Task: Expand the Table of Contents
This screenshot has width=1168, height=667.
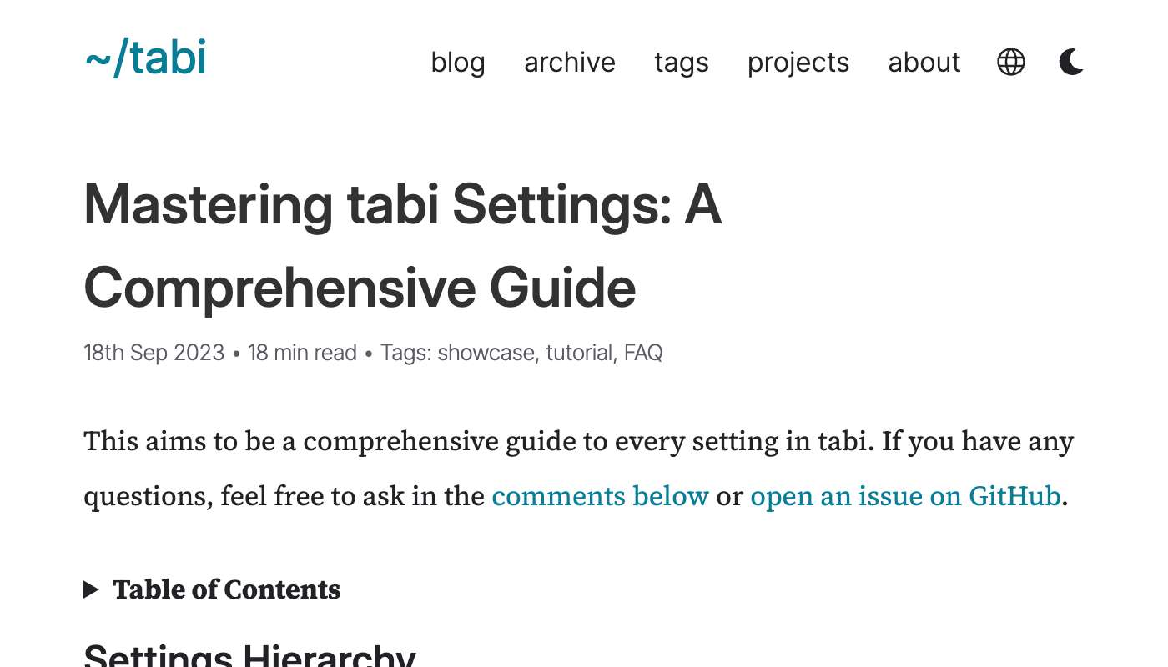Action: [225, 589]
